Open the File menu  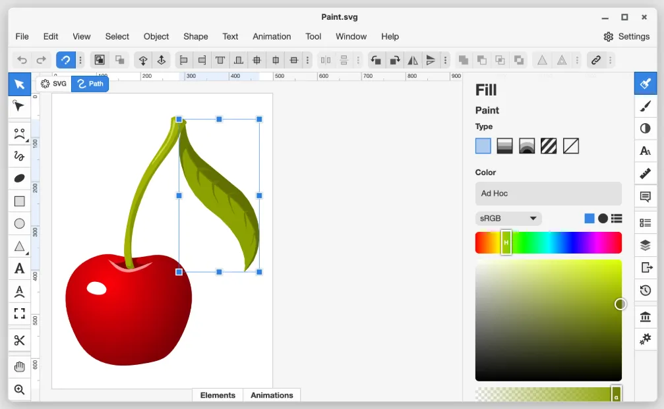[22, 36]
